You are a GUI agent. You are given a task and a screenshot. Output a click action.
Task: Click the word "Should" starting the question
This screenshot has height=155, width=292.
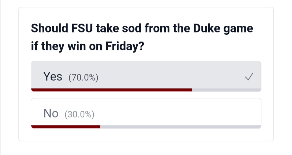(x=49, y=28)
